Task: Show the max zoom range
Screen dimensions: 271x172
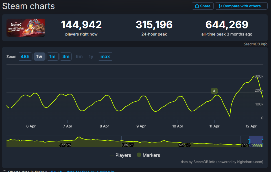Action: click(x=105, y=56)
